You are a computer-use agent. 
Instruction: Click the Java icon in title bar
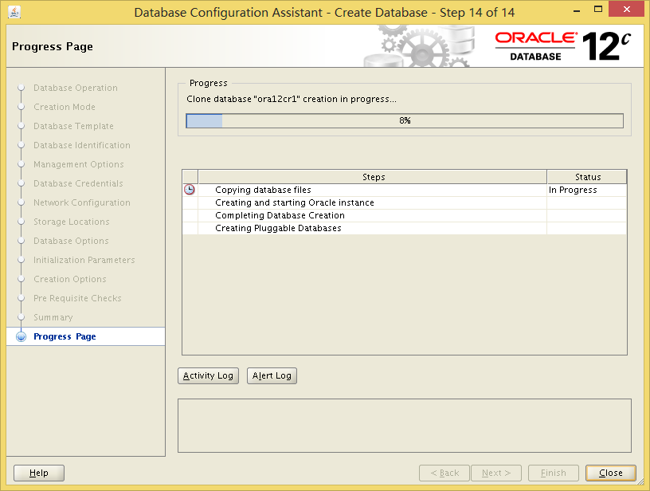pyautogui.click(x=14, y=12)
